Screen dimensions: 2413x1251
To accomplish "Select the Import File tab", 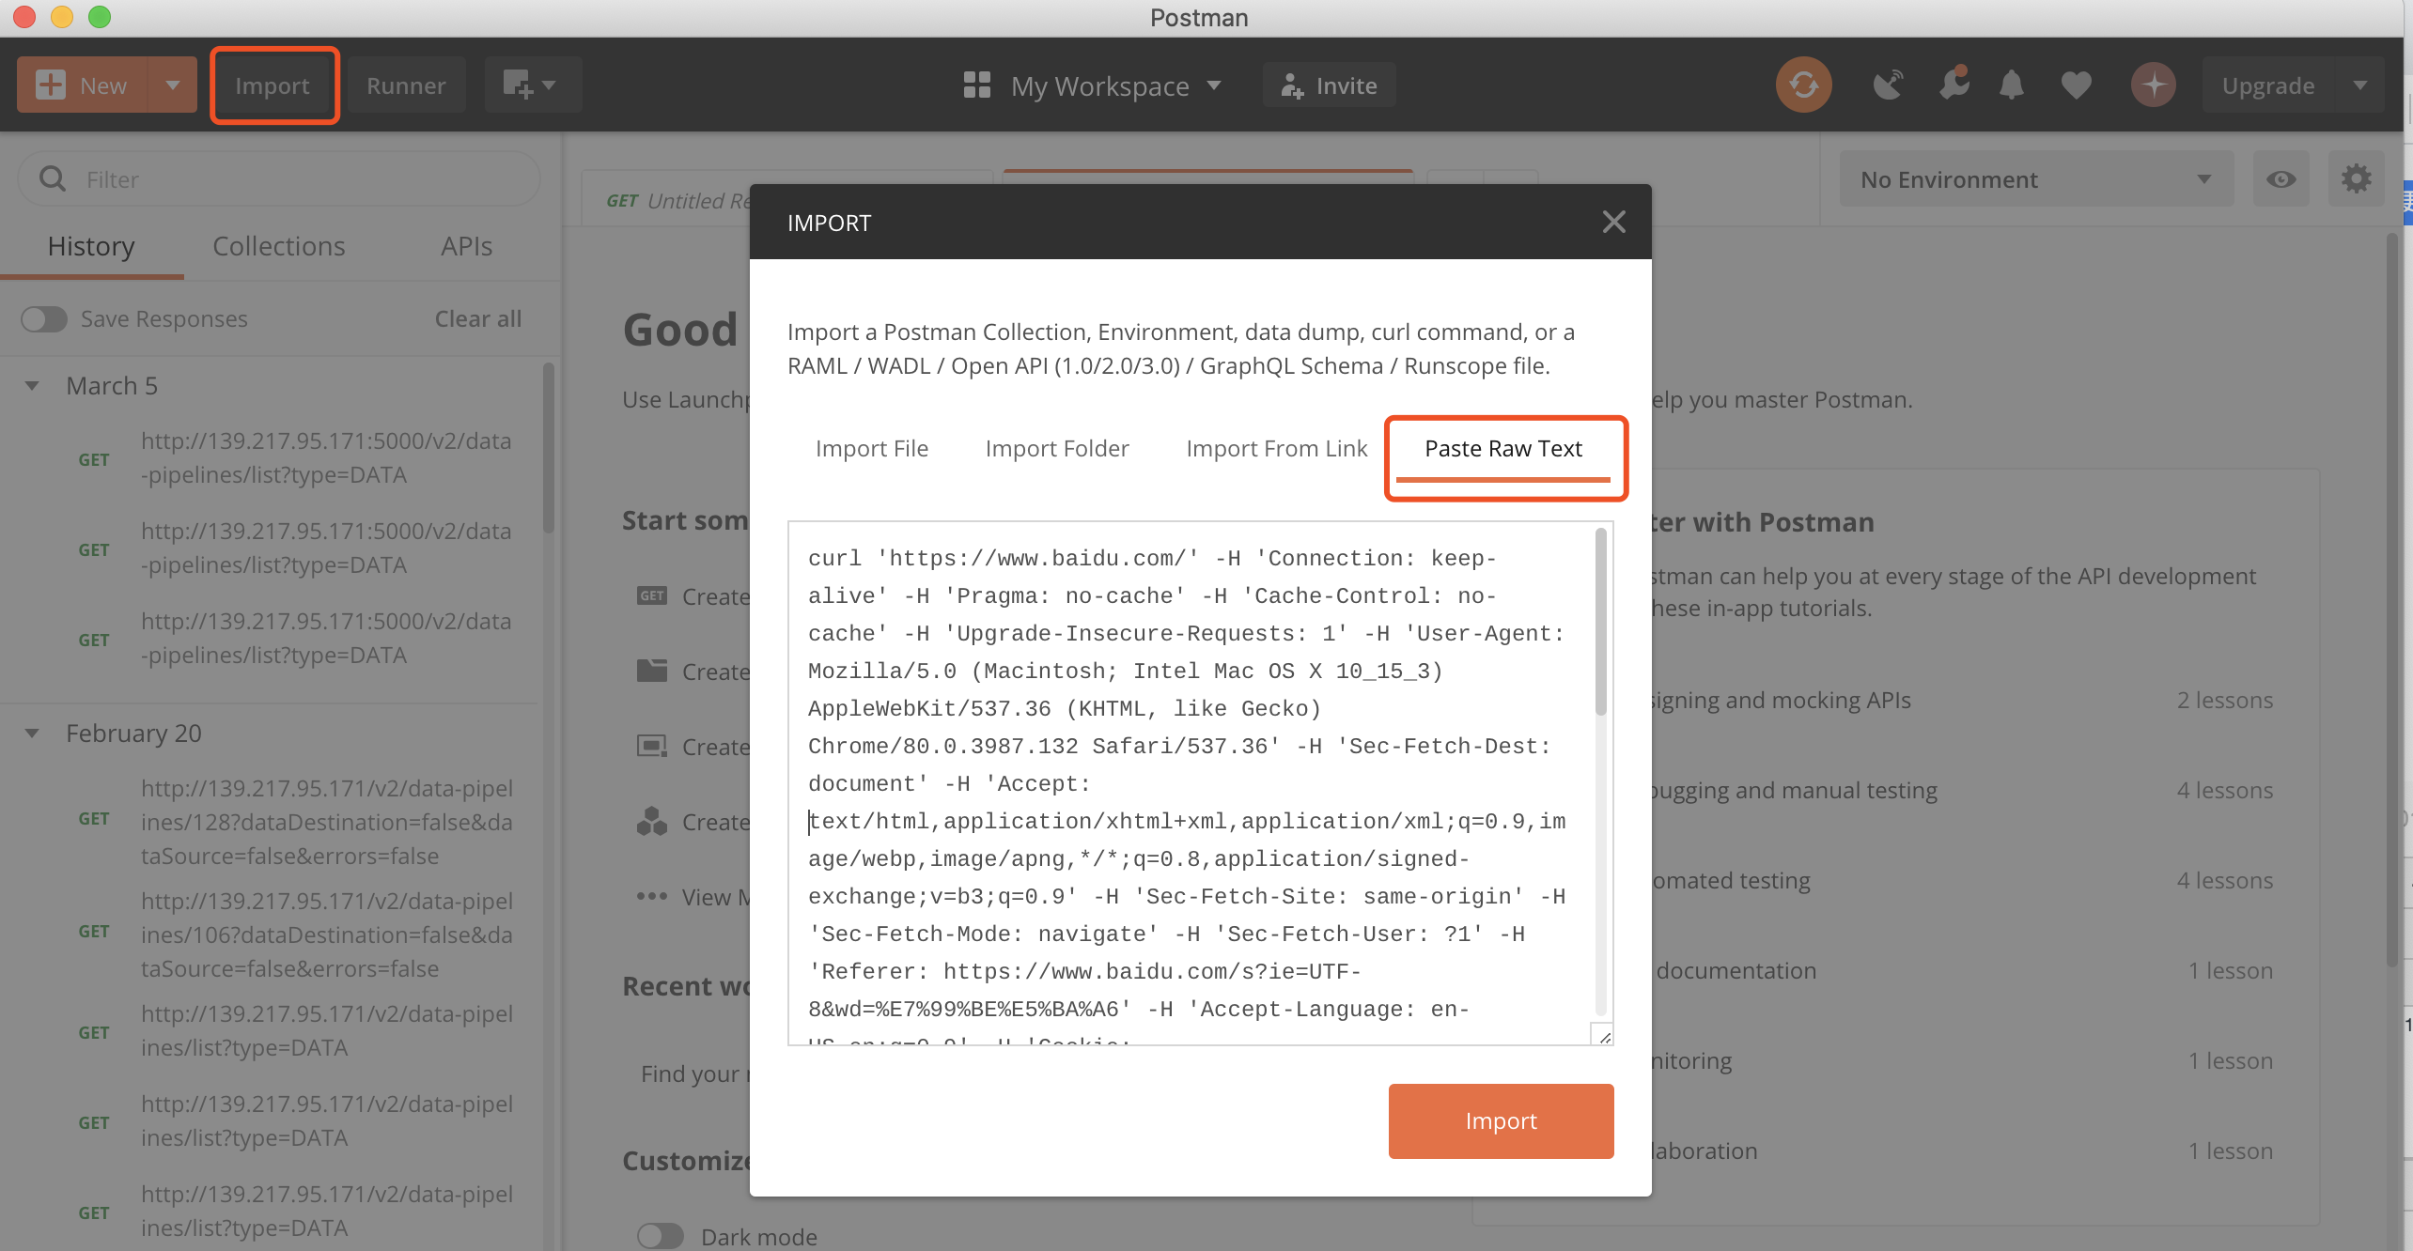I will coord(872,449).
